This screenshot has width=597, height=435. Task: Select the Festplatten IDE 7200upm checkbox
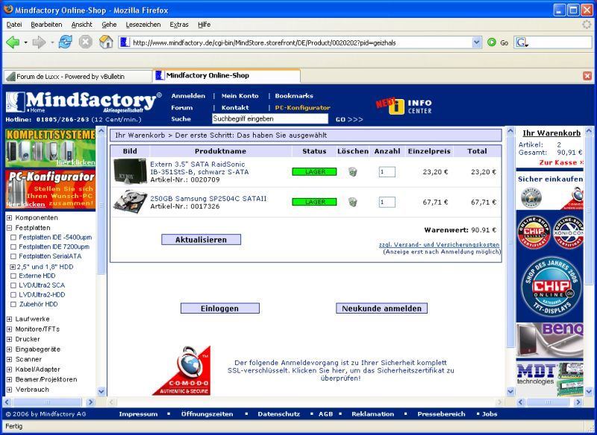pyautogui.click(x=13, y=247)
